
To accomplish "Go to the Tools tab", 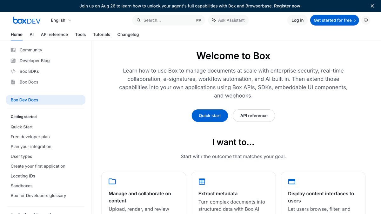I will 80,35.
